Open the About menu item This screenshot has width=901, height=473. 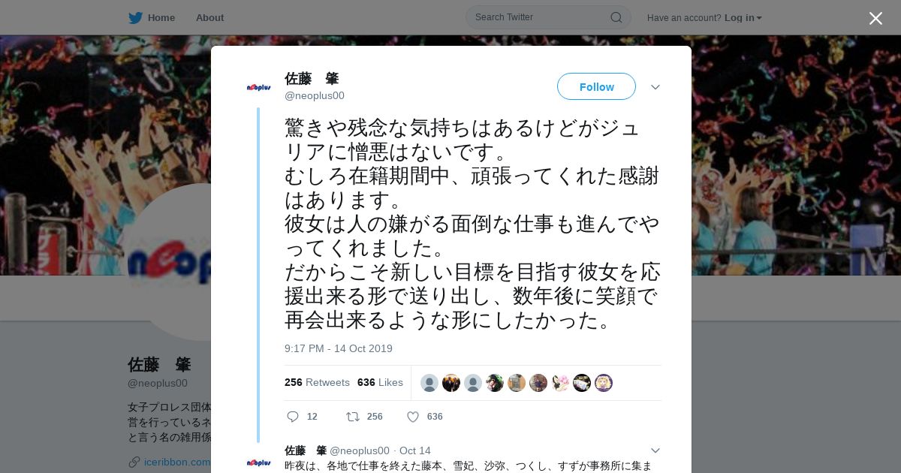pos(209,17)
